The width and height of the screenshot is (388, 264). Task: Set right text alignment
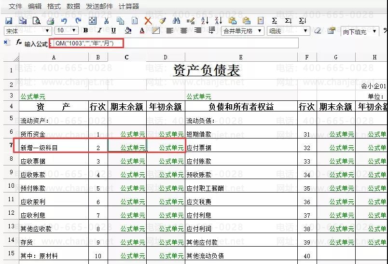tap(198, 30)
